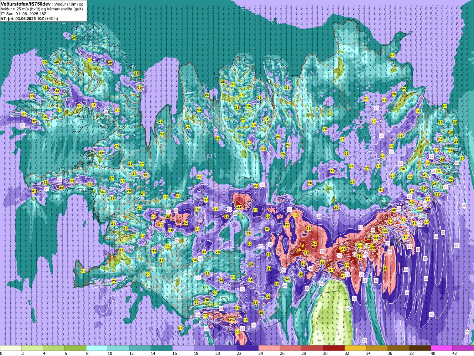Click the 'VT: þri. 03.06.2025 10Z (+40 h)' line

[29, 19]
